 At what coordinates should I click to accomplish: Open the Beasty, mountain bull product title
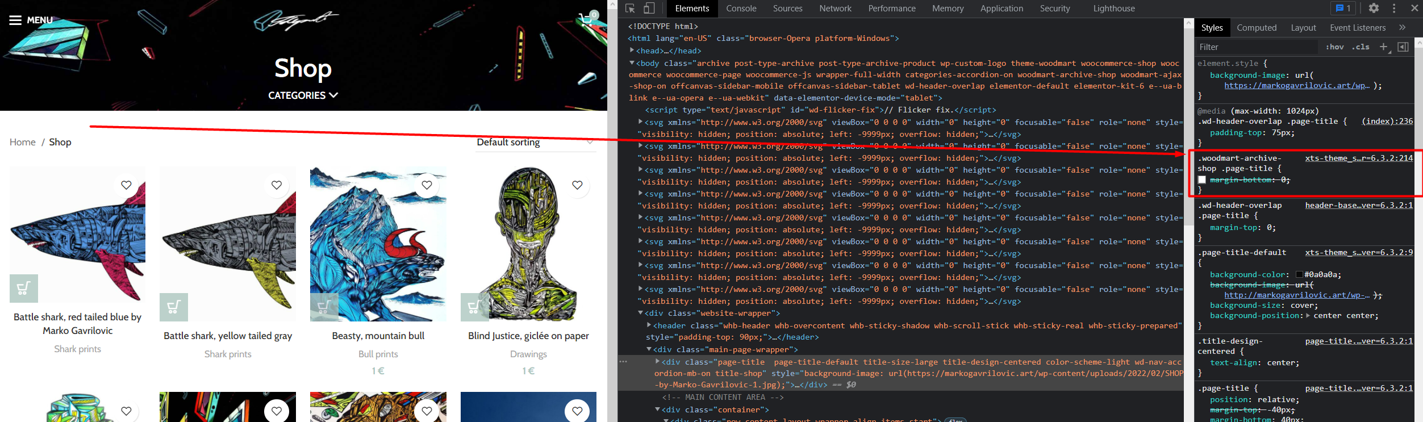click(x=378, y=336)
